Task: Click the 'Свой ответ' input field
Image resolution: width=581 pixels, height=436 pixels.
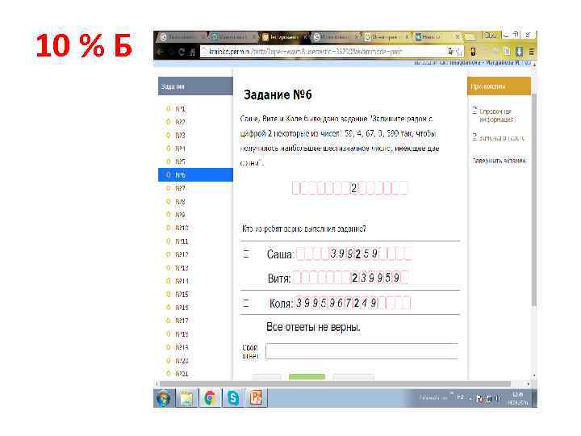Action: pyautogui.click(x=362, y=351)
